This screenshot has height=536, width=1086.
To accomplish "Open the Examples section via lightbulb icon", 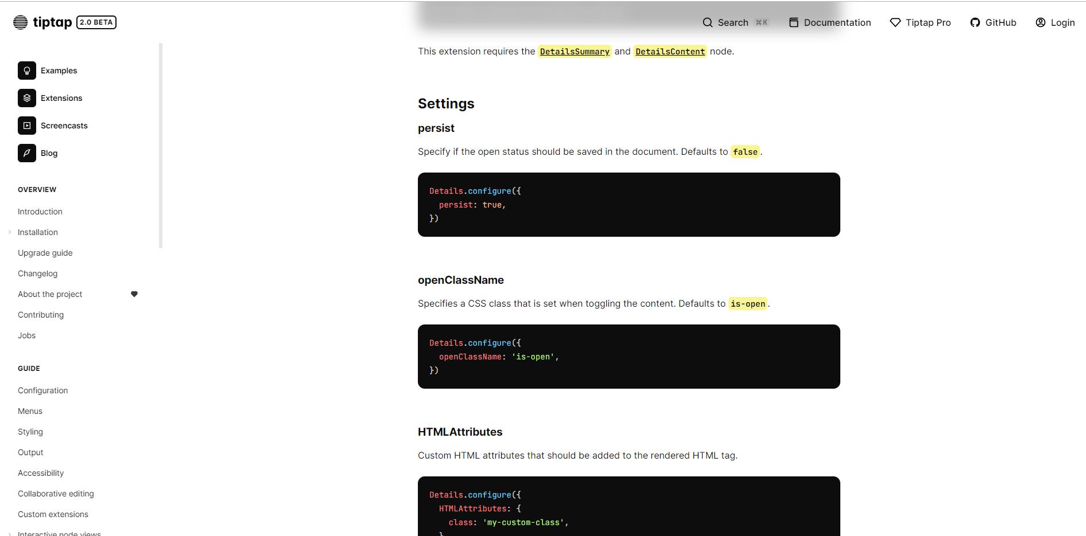I will point(26,70).
